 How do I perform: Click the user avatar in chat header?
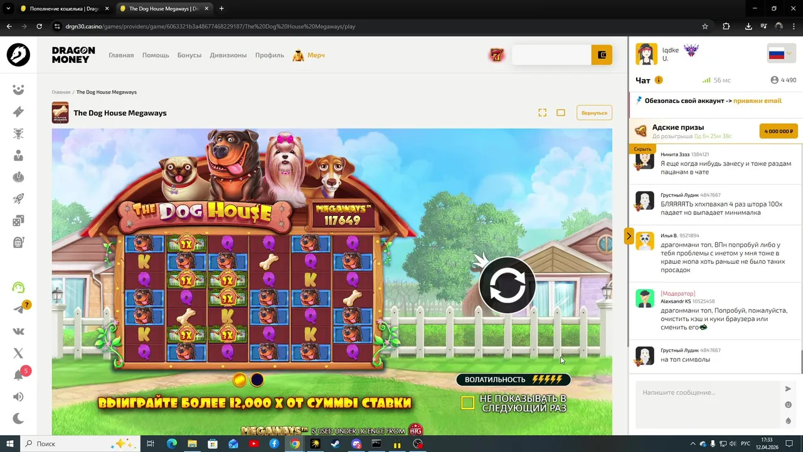tap(646, 55)
